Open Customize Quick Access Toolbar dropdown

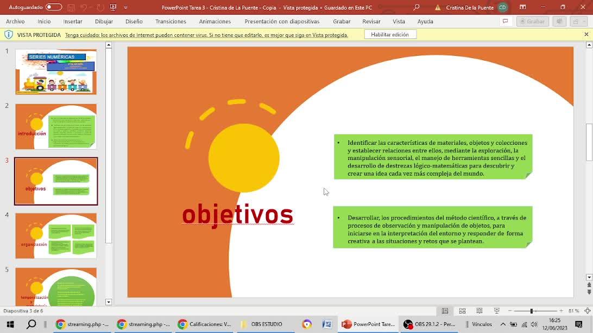click(126, 8)
